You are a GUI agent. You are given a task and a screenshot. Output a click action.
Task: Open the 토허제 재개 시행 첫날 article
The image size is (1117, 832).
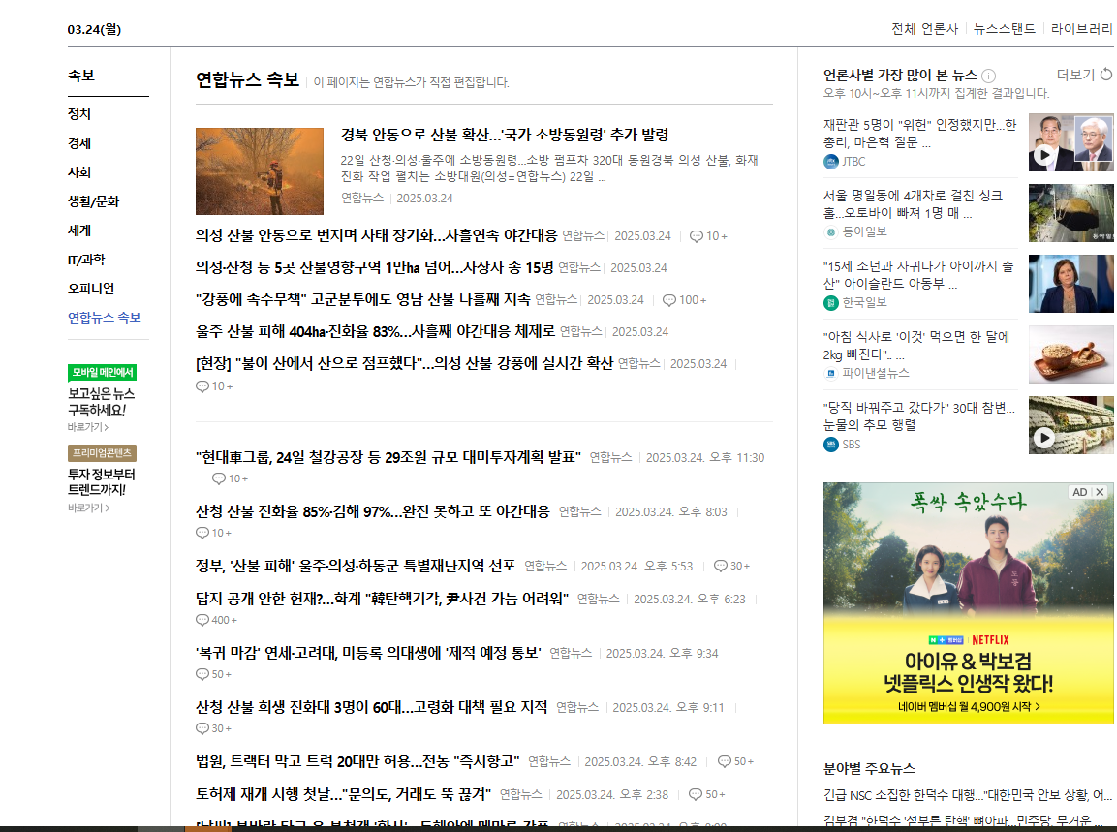coord(343,794)
